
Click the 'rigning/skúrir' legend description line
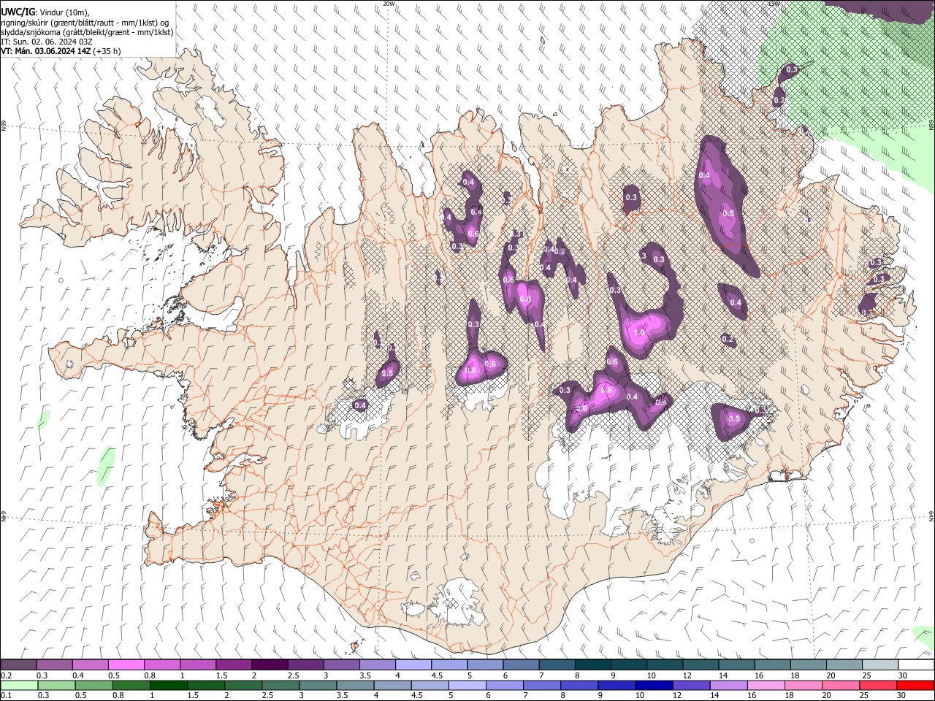[85, 23]
